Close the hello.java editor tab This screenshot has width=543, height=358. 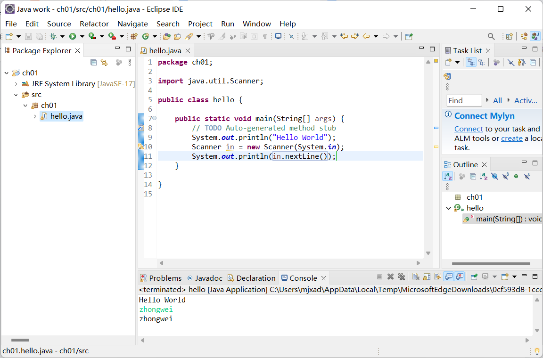coord(188,51)
